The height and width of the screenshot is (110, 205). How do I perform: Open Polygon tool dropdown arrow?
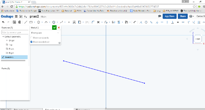point(57,22)
